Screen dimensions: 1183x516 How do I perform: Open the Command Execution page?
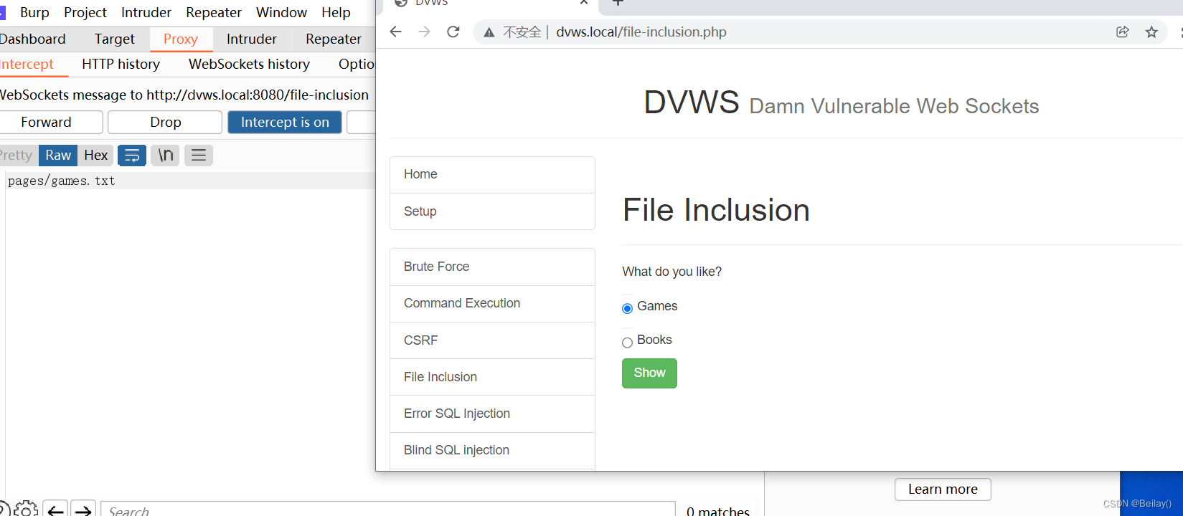(x=492, y=303)
